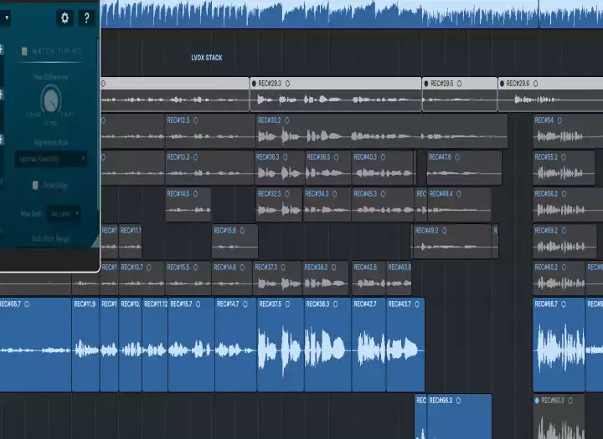The height and width of the screenshot is (439, 603).
Task: Click the circle icon on clip REC#29.6
Action: (x=535, y=84)
